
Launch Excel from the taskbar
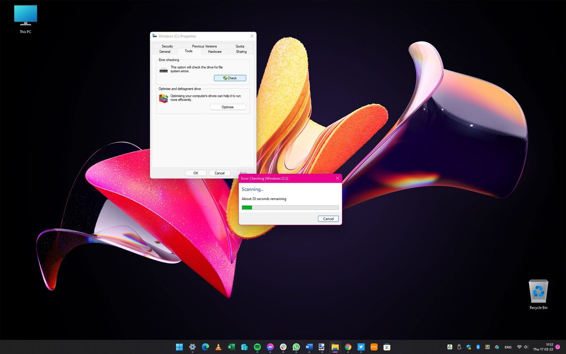coord(231,347)
